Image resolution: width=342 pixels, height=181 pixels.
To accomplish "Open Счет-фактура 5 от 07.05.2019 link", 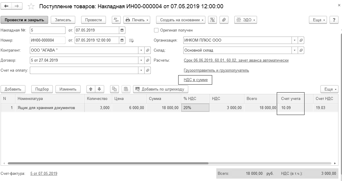I will 44,174.
